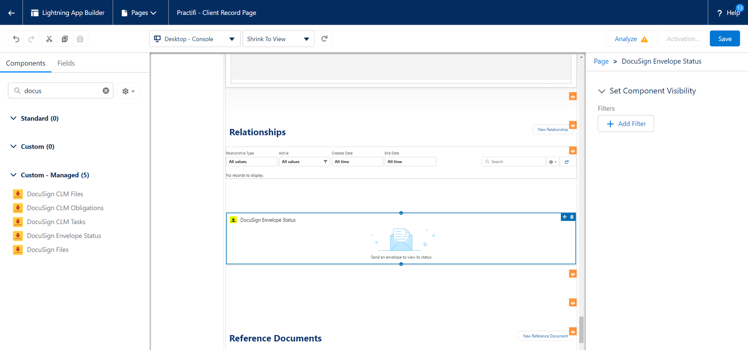The image size is (748, 350).
Task: Click visibility eye on Relationships filter row
Action: pyautogui.click(x=573, y=151)
